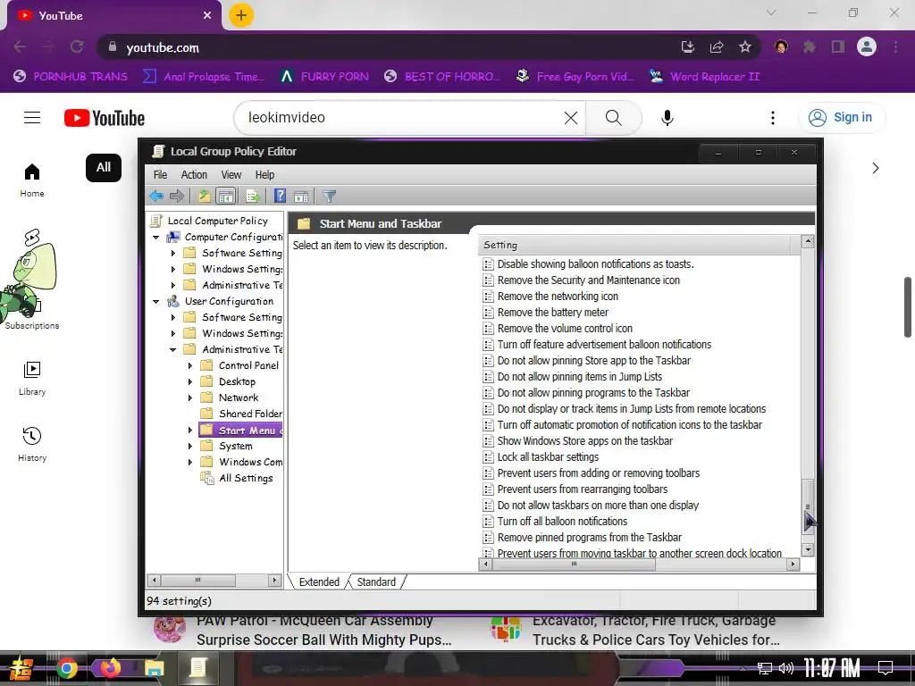Open the browser extensions puzzle icon
The width and height of the screenshot is (915, 686).
point(809,46)
